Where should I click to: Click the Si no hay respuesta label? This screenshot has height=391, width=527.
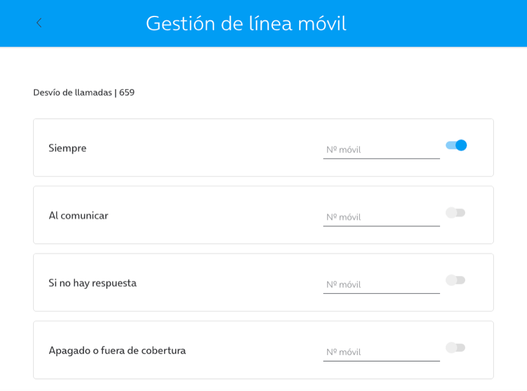(x=92, y=283)
